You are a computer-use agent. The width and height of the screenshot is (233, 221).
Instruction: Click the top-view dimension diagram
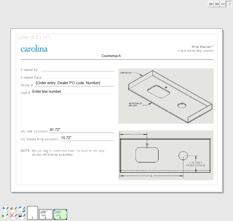click(166, 155)
